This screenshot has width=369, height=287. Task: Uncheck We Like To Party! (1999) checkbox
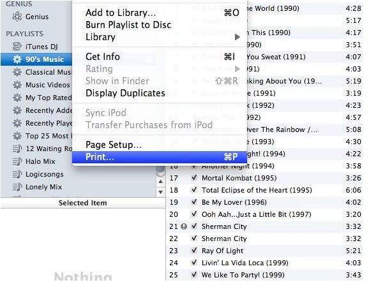point(194,274)
